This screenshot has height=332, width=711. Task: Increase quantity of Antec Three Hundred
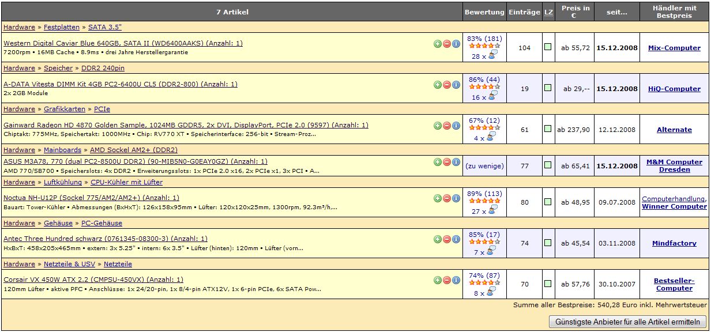(x=438, y=239)
